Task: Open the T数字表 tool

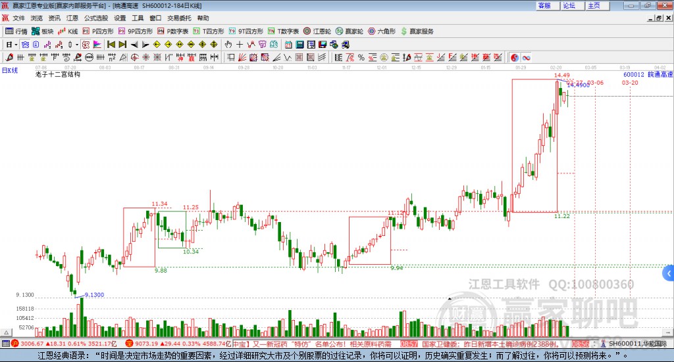Action: pyautogui.click(x=283, y=32)
